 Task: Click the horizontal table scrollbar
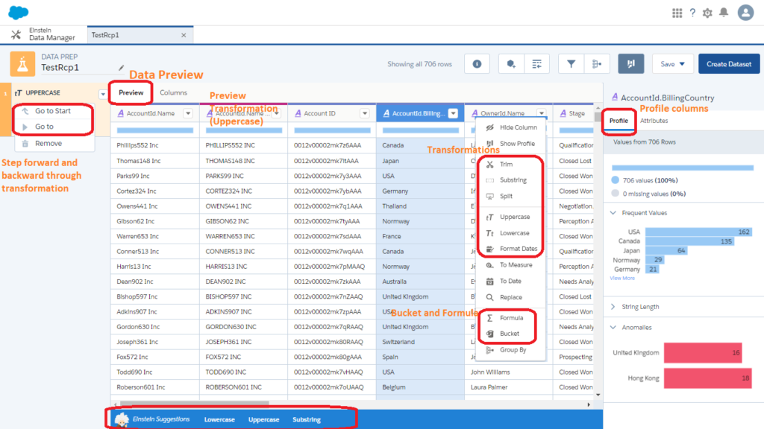click(x=195, y=403)
